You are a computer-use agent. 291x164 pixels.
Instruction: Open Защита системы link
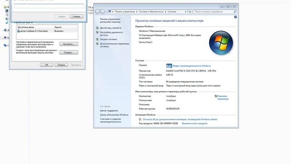point(108,39)
